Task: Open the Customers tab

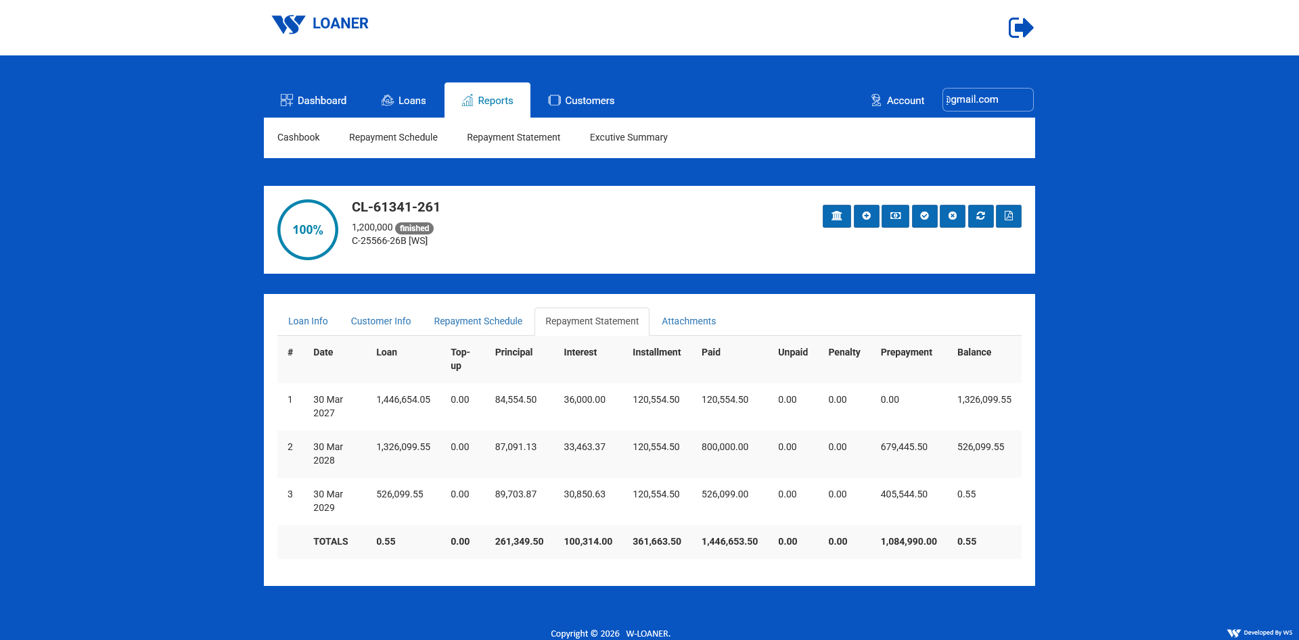Action: pos(581,101)
